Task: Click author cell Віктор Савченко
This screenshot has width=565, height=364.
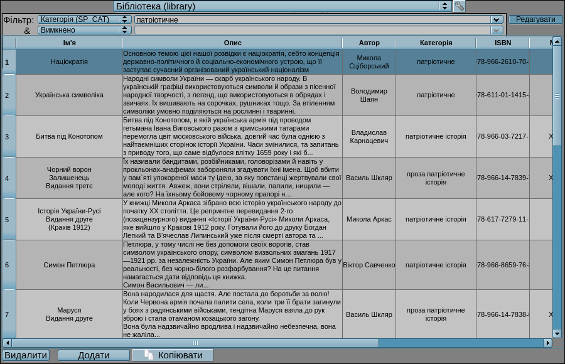Action: click(369, 265)
